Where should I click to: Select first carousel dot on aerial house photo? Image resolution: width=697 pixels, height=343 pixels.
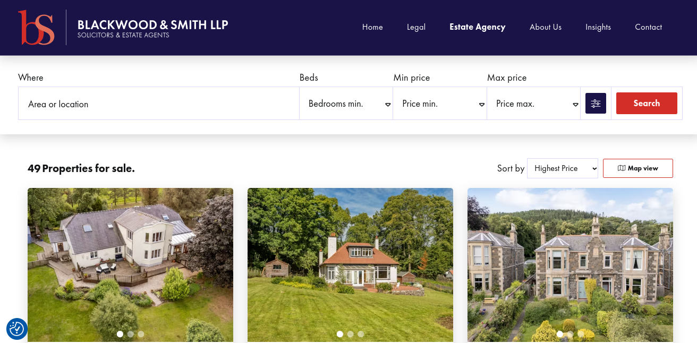pos(120,334)
